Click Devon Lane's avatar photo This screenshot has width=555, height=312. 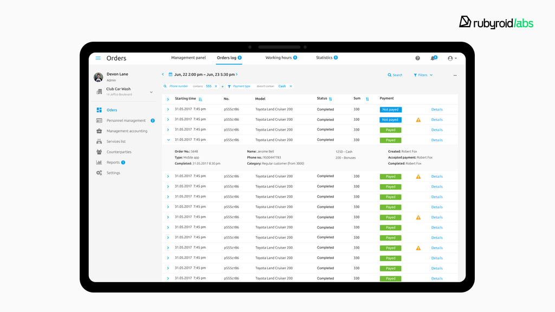tap(99, 77)
